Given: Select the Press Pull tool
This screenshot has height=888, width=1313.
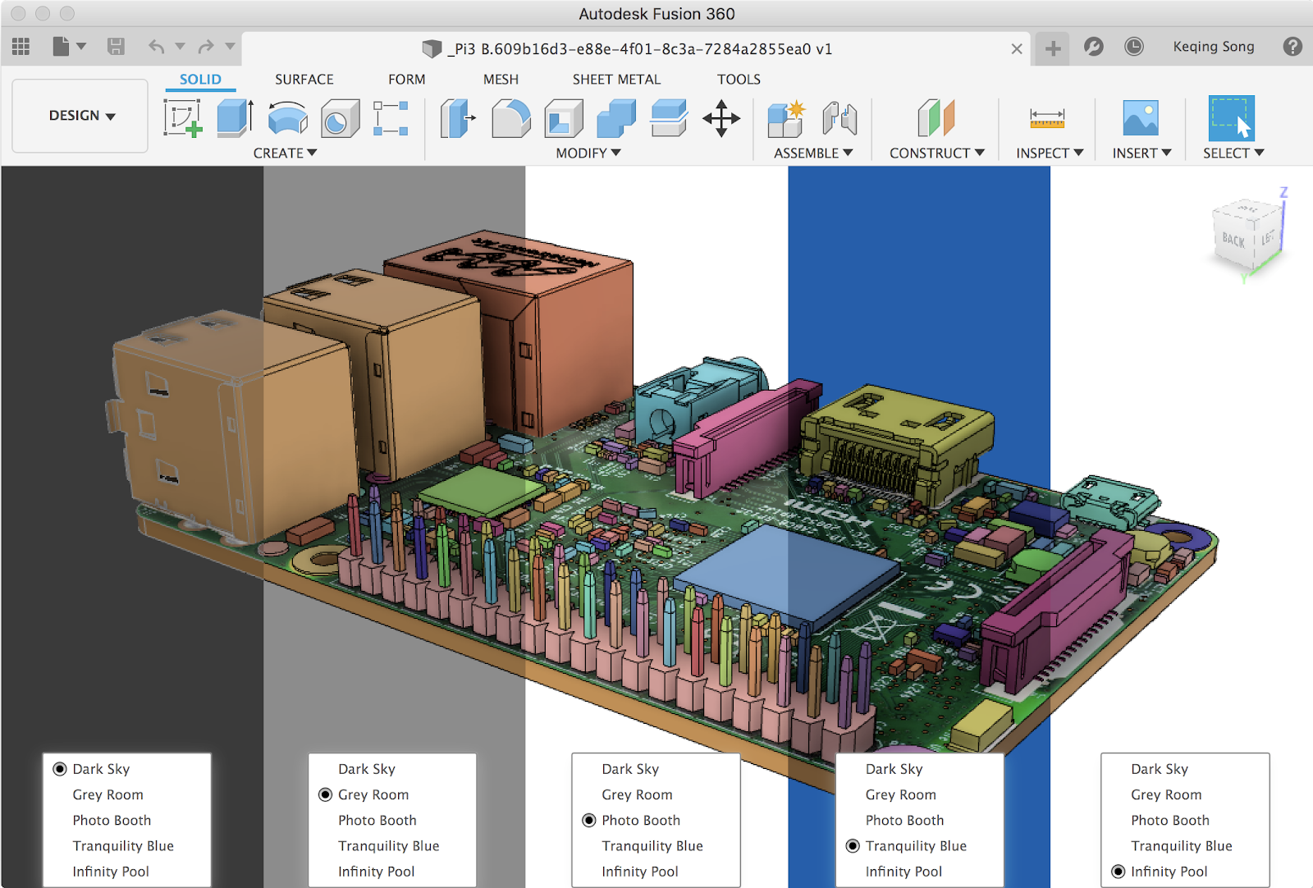Looking at the screenshot, I should tap(458, 118).
